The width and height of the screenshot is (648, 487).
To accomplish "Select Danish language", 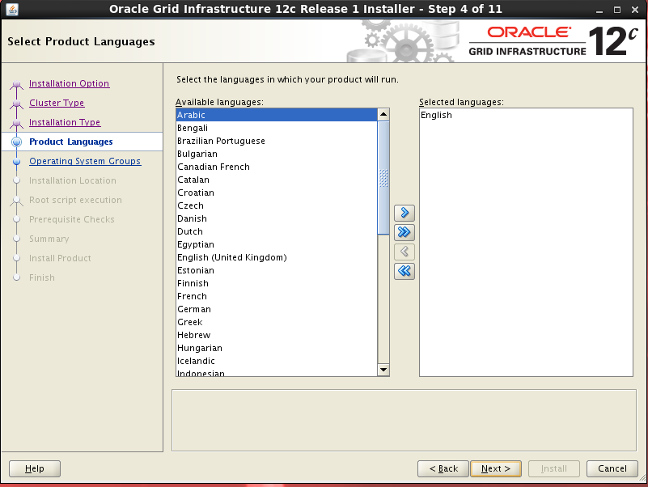I will (277, 218).
